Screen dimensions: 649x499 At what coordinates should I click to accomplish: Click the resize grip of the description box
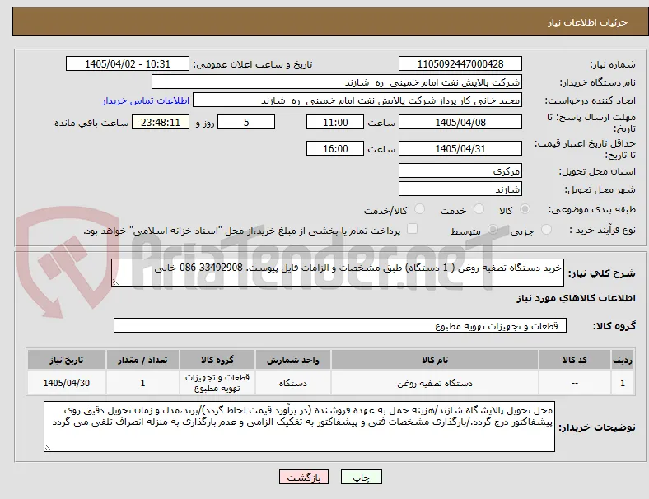[x=115, y=282]
